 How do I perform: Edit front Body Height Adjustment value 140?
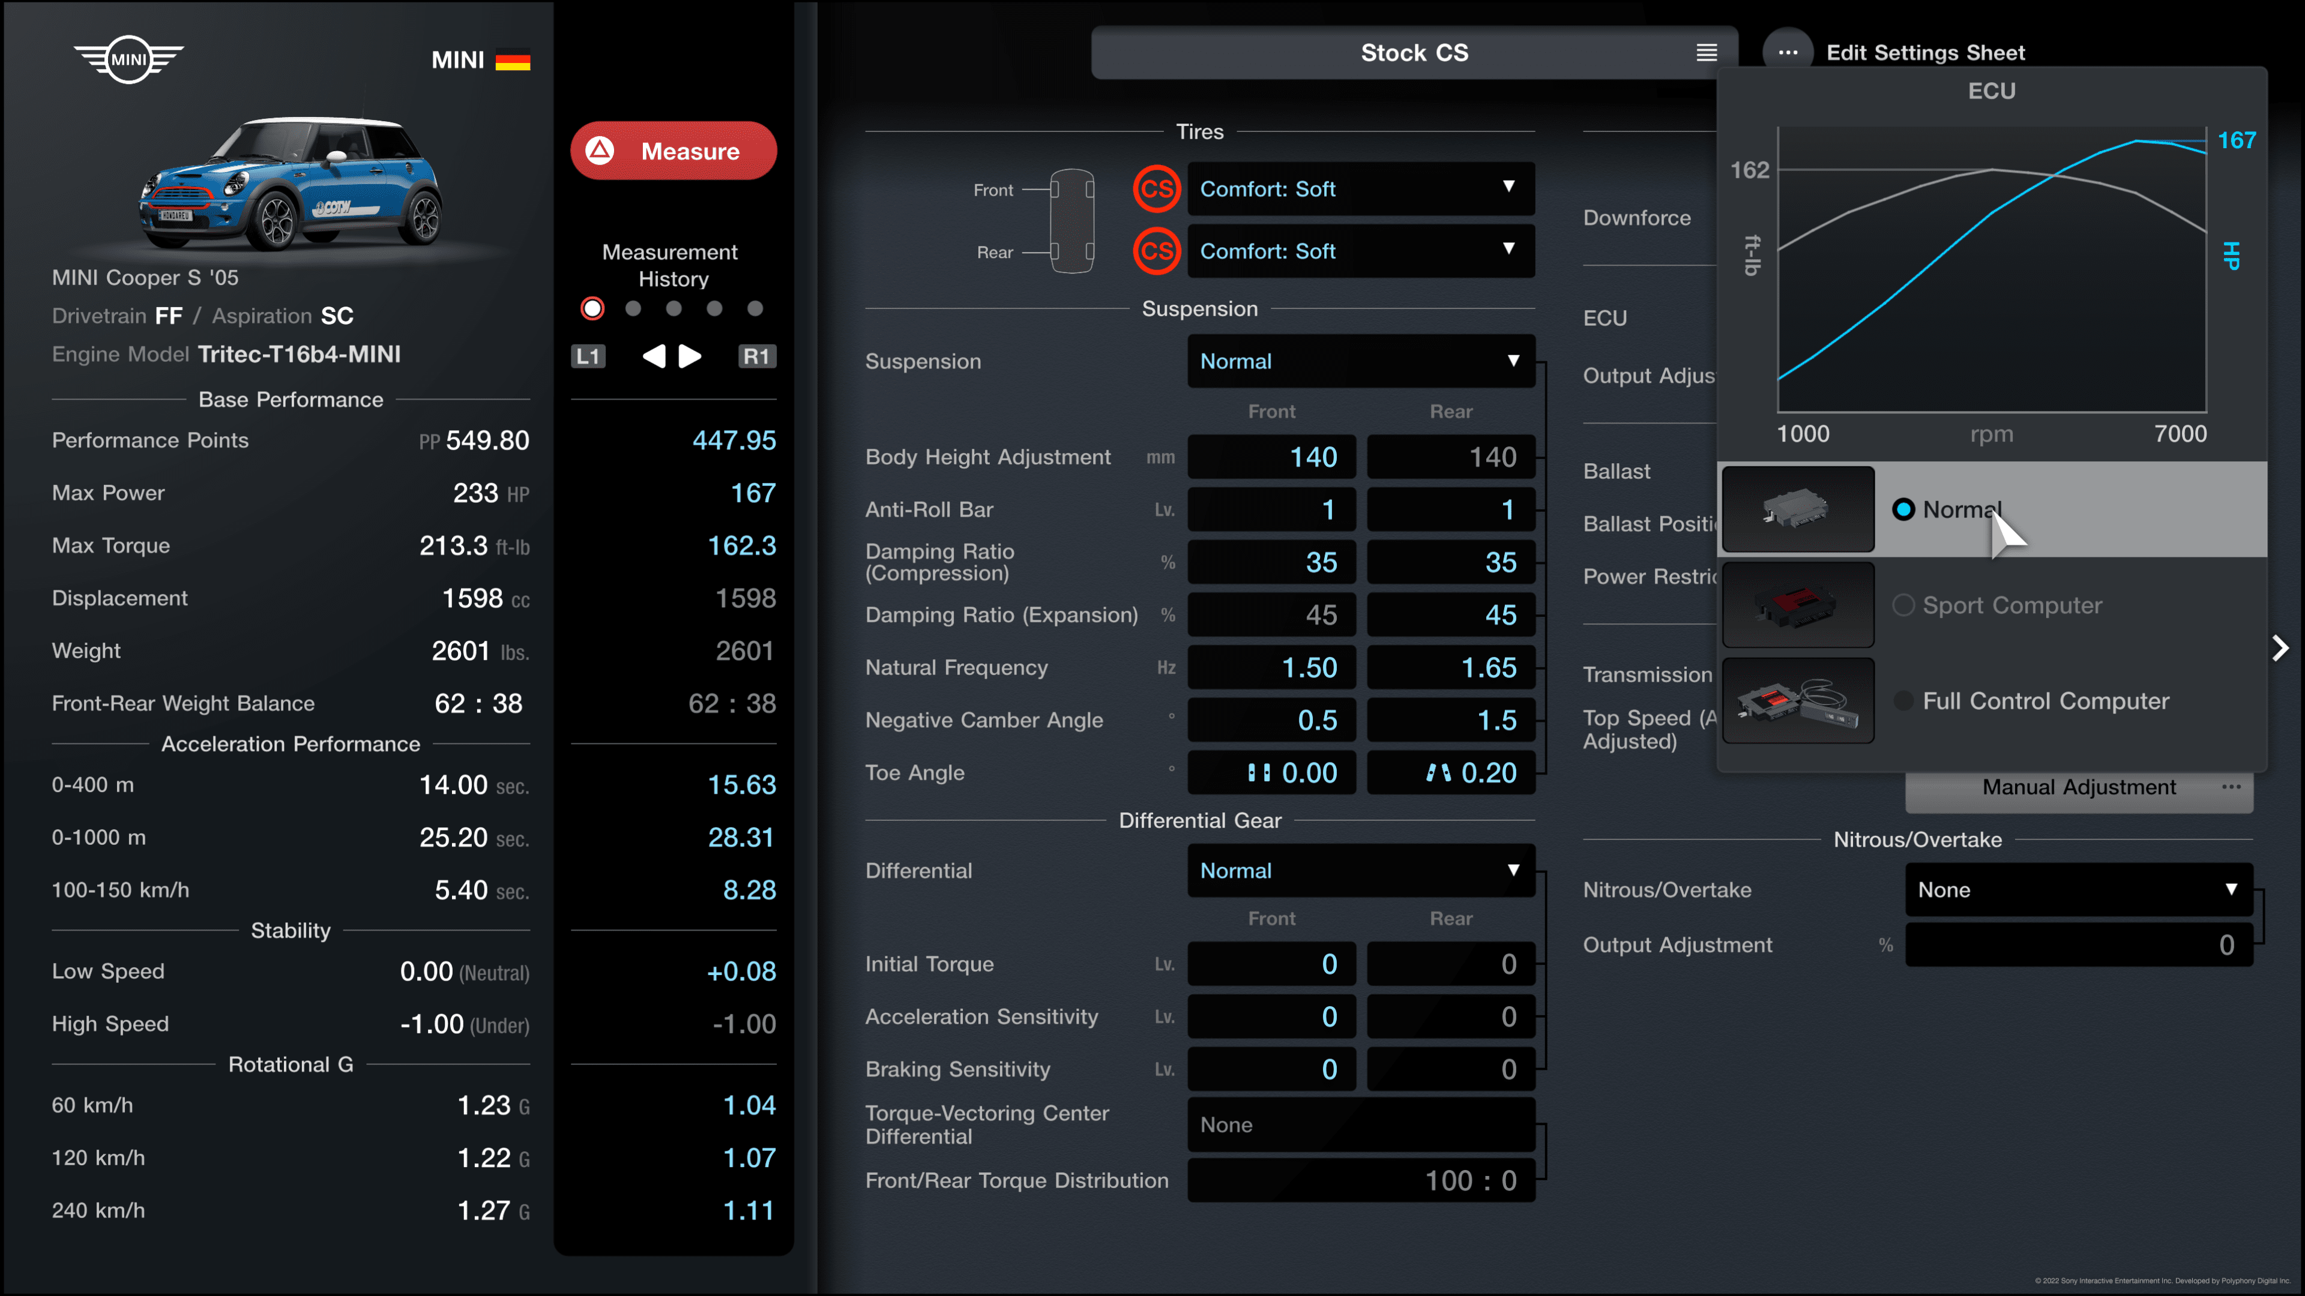click(x=1271, y=457)
